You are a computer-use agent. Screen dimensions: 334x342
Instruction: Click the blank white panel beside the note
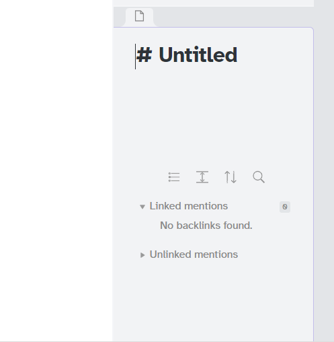[56, 170]
